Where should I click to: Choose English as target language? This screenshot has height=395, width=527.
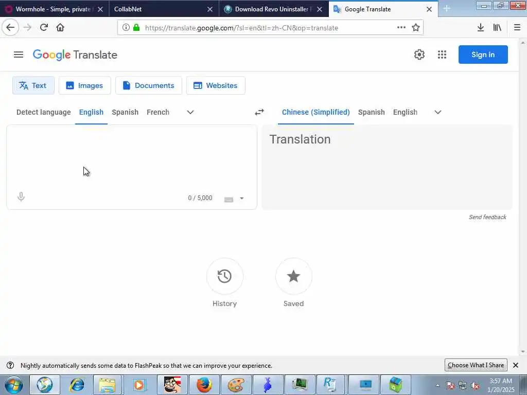(x=406, y=112)
